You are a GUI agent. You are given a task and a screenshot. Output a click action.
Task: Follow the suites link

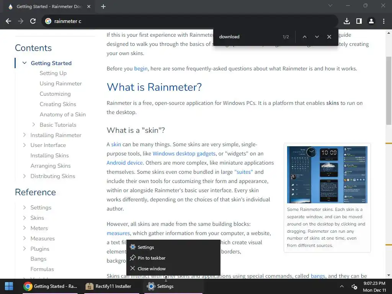pyautogui.click(x=243, y=172)
